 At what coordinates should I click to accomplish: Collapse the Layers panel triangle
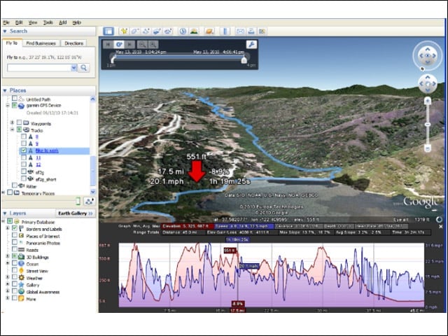[x=5, y=213]
